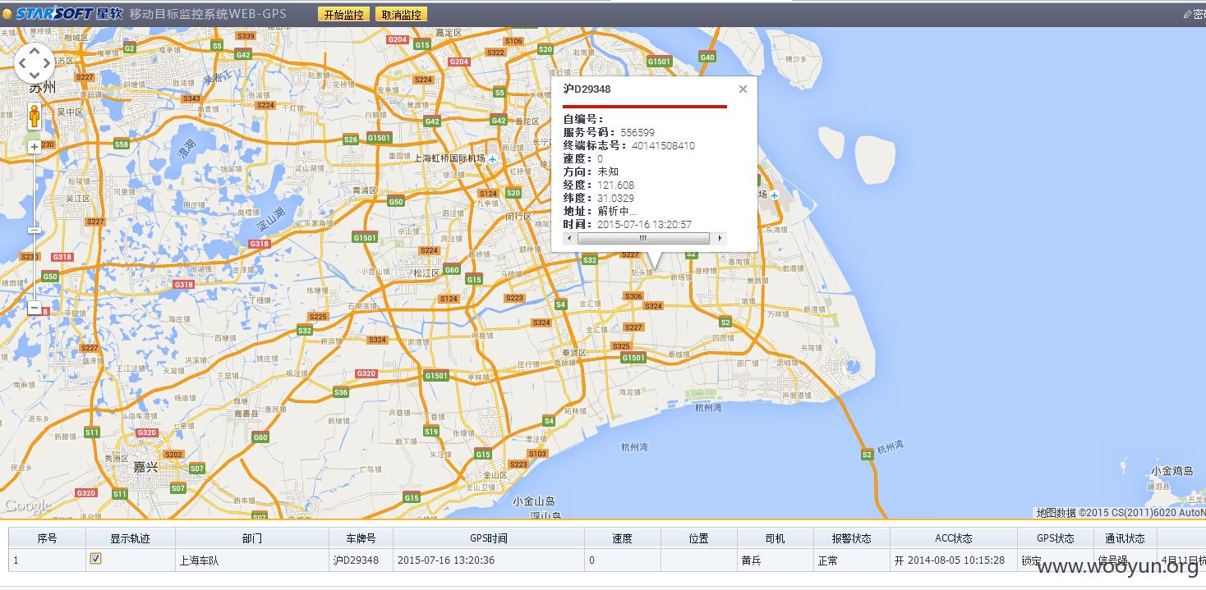Click the 上海车队 cell in the table
The image size is (1206, 590).
(x=252, y=560)
